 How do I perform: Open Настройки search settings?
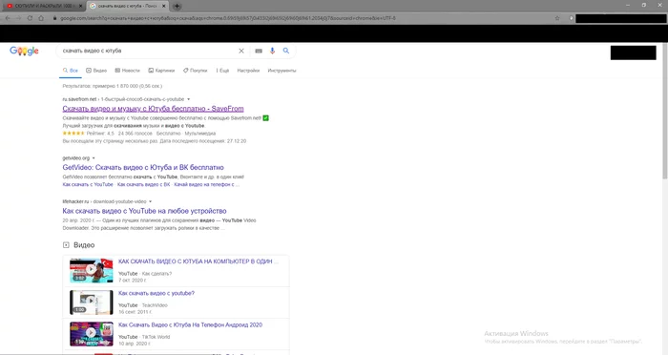coord(248,71)
